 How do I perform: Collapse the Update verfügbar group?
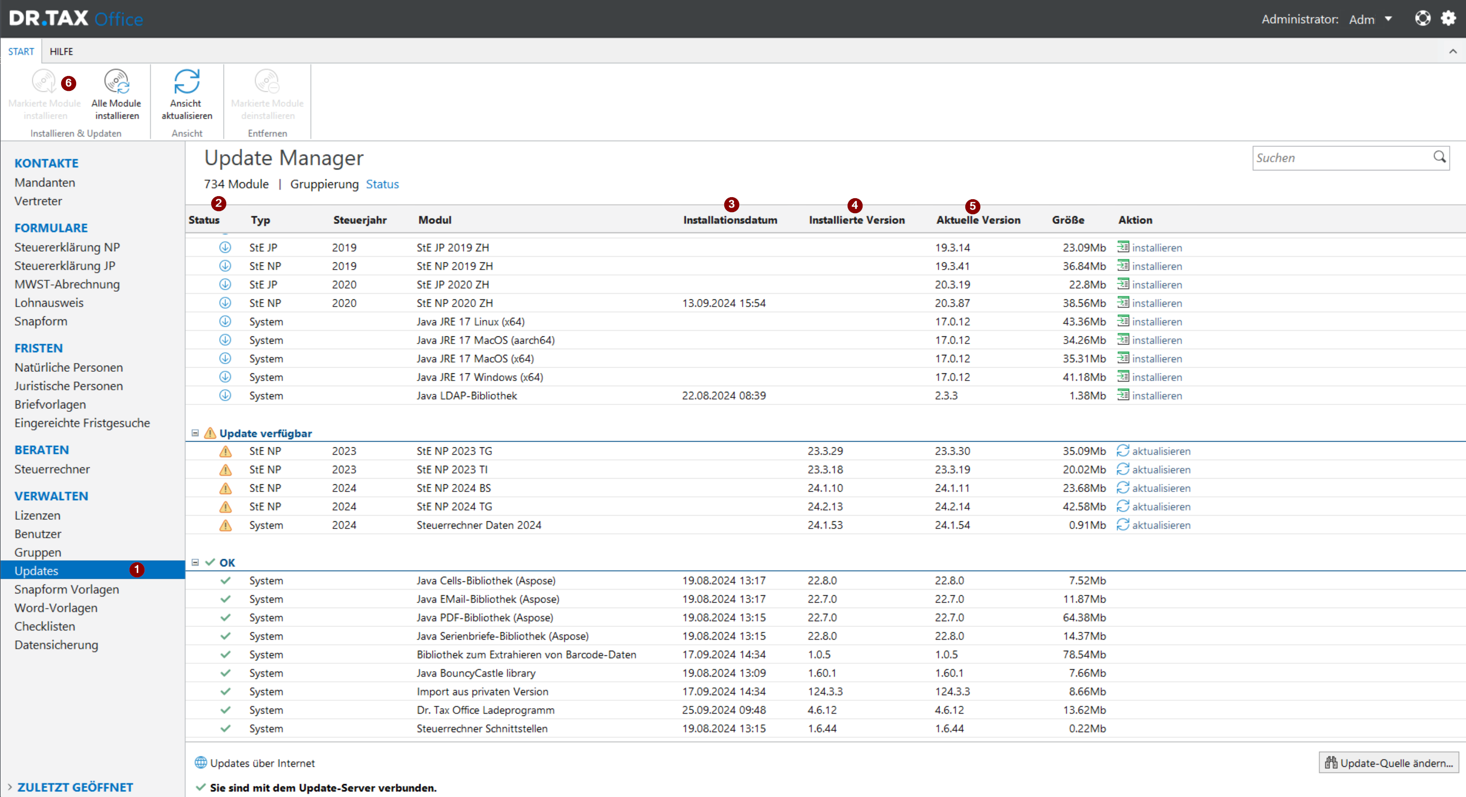click(195, 433)
